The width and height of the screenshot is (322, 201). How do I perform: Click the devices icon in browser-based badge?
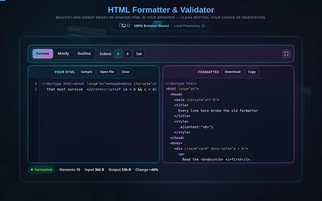coord(123,25)
